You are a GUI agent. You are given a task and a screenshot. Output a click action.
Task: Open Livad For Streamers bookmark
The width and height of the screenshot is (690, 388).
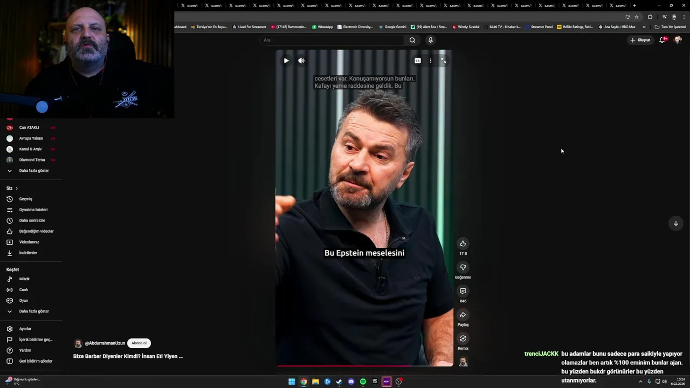[x=249, y=27]
